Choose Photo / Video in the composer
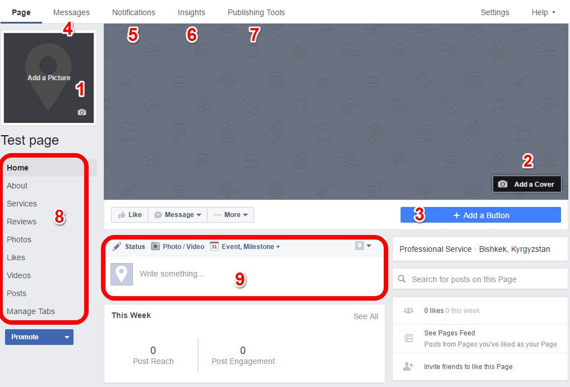 178,246
